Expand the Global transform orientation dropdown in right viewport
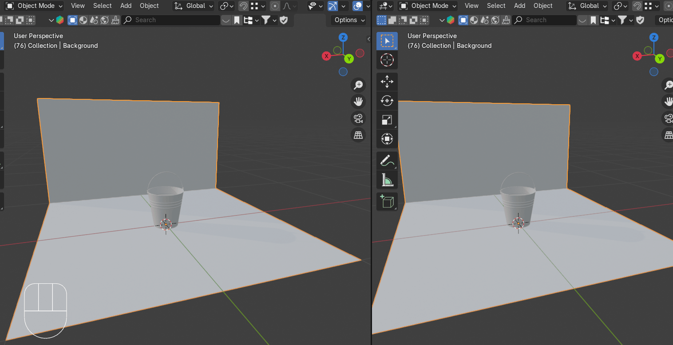The width and height of the screenshot is (673, 345). 589,6
